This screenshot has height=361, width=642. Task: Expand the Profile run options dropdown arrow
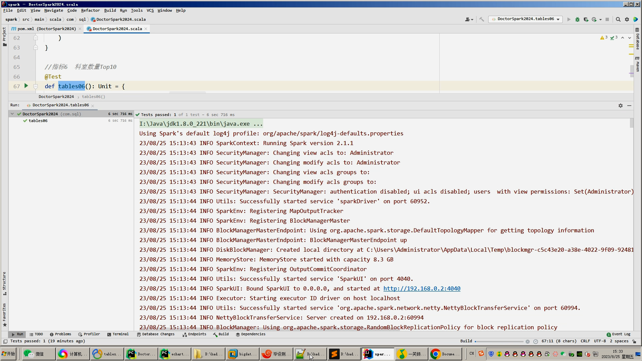(x=601, y=19)
